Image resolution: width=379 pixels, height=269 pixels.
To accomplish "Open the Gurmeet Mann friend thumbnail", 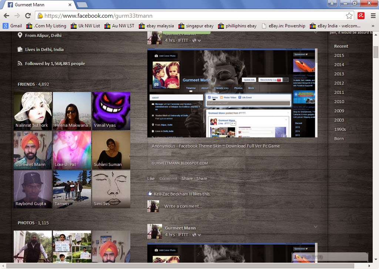I will coord(33,150).
